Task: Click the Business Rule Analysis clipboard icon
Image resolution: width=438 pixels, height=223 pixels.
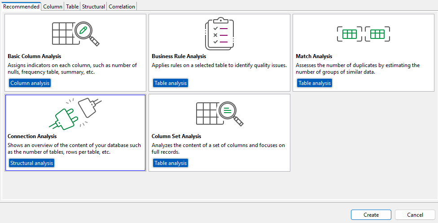Action: 219,34
